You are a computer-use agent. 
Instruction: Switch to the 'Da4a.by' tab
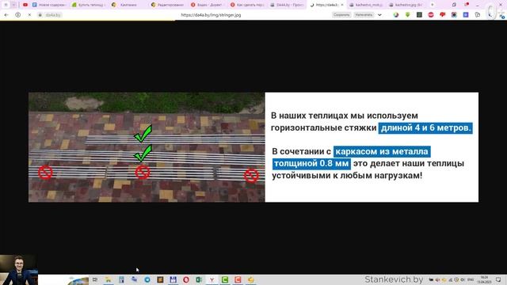click(x=287, y=5)
